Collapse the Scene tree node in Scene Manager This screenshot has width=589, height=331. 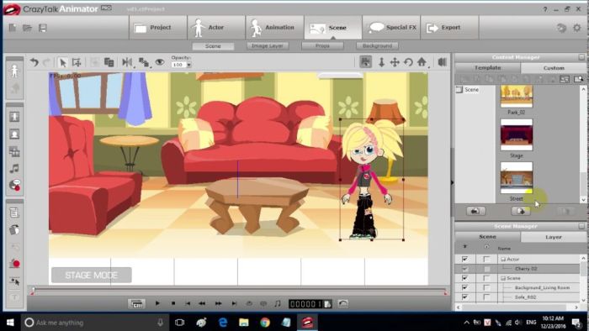click(503, 279)
